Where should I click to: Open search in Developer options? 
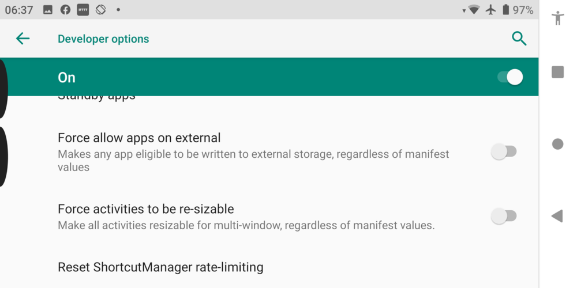click(x=519, y=39)
